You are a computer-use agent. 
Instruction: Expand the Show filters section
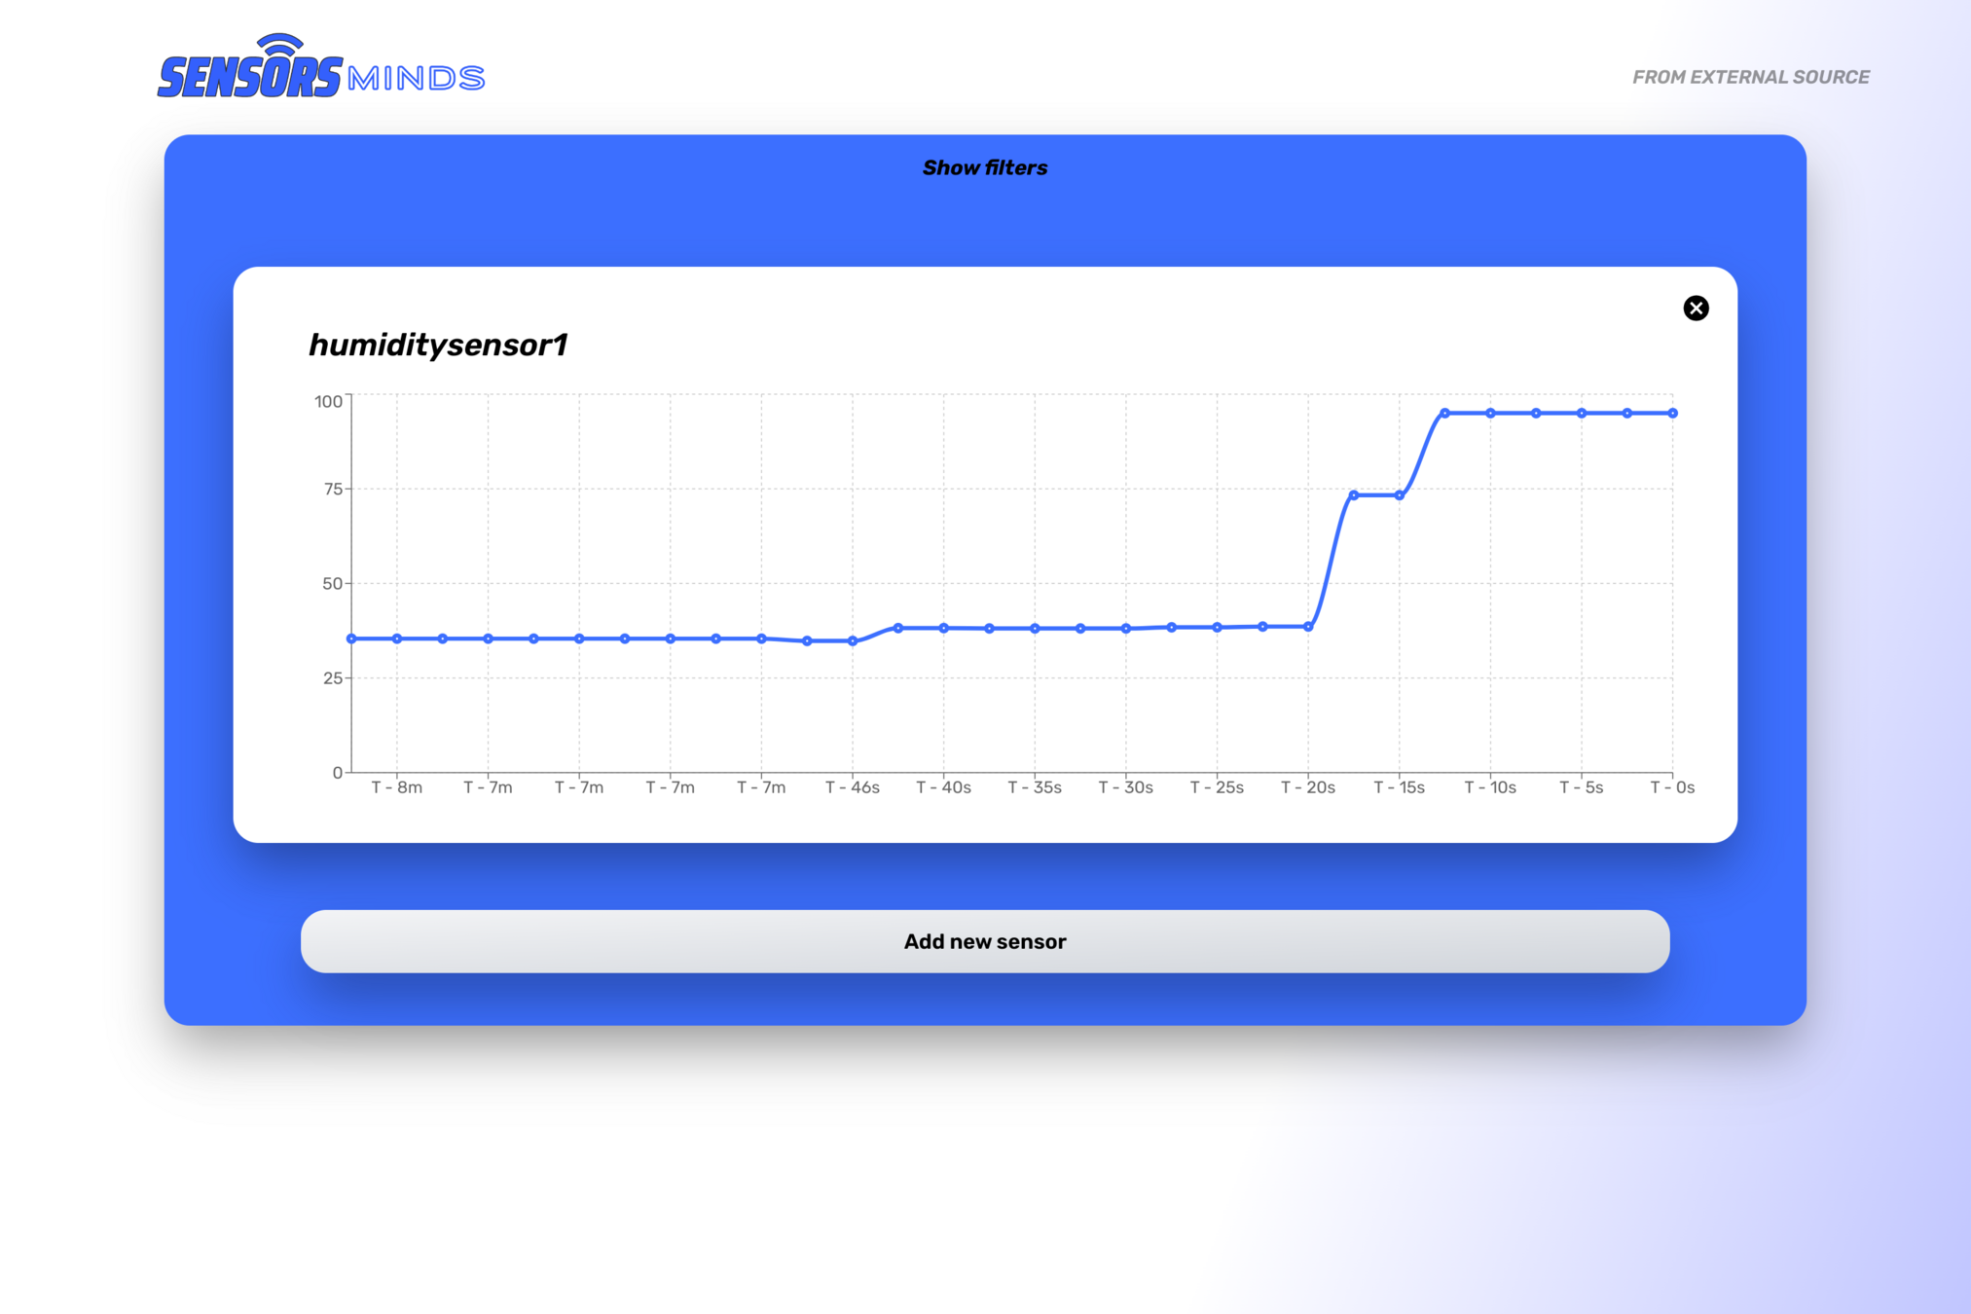pyautogui.click(x=984, y=168)
